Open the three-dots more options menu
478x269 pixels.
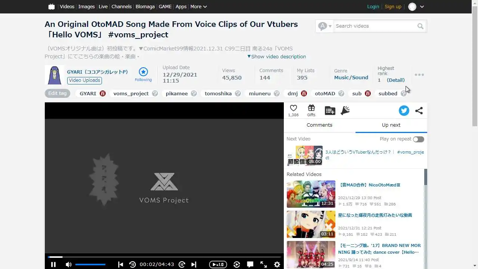[419, 75]
